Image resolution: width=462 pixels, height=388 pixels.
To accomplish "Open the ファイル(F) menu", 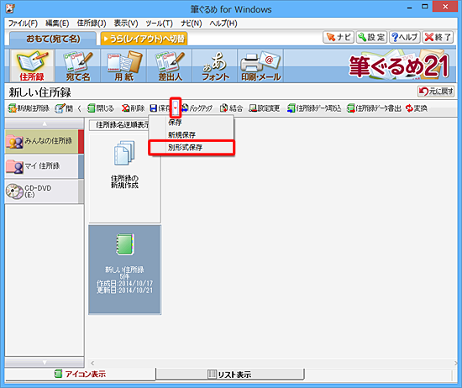I will point(23,24).
